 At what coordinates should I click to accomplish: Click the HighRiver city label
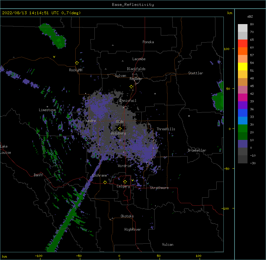pos(133,229)
